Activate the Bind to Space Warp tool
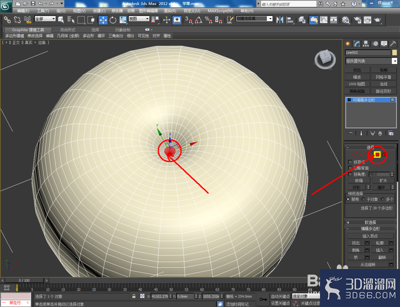400x307 pixels. click(x=27, y=20)
